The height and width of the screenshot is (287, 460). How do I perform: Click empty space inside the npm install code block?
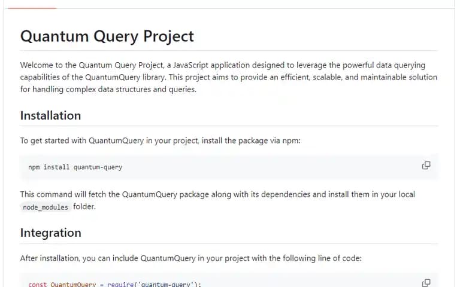(264, 167)
